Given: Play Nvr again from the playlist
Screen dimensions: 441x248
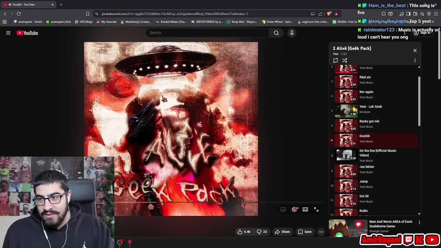Looking at the screenshot, I should tap(373, 96).
